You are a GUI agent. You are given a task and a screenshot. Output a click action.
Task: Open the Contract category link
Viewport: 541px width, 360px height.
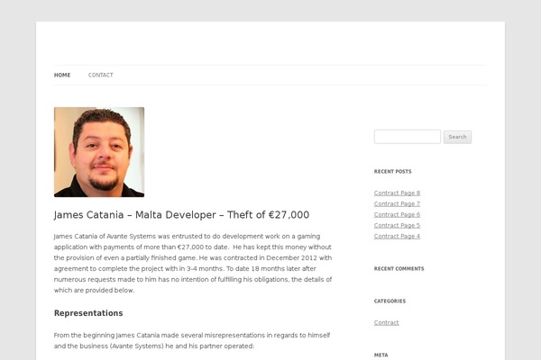[386, 322]
